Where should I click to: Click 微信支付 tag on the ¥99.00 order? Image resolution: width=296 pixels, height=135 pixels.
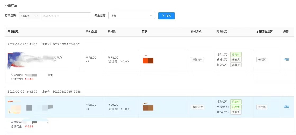(197, 107)
